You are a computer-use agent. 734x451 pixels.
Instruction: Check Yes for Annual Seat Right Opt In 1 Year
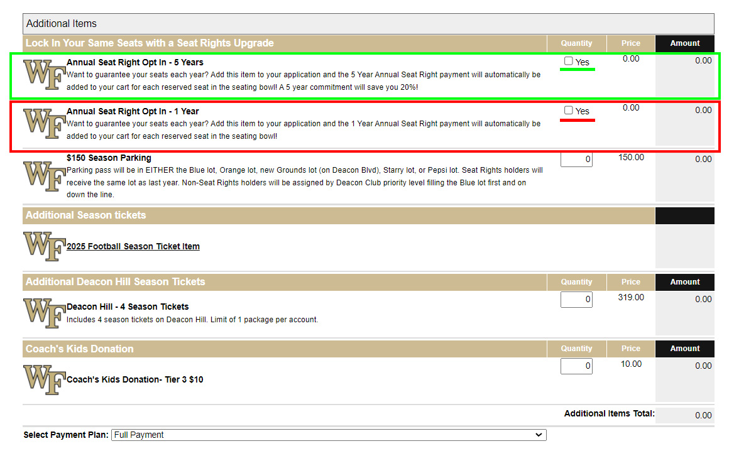tap(568, 109)
